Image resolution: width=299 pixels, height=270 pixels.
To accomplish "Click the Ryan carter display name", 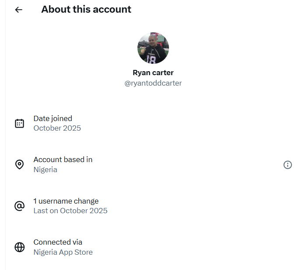I will point(153,73).
